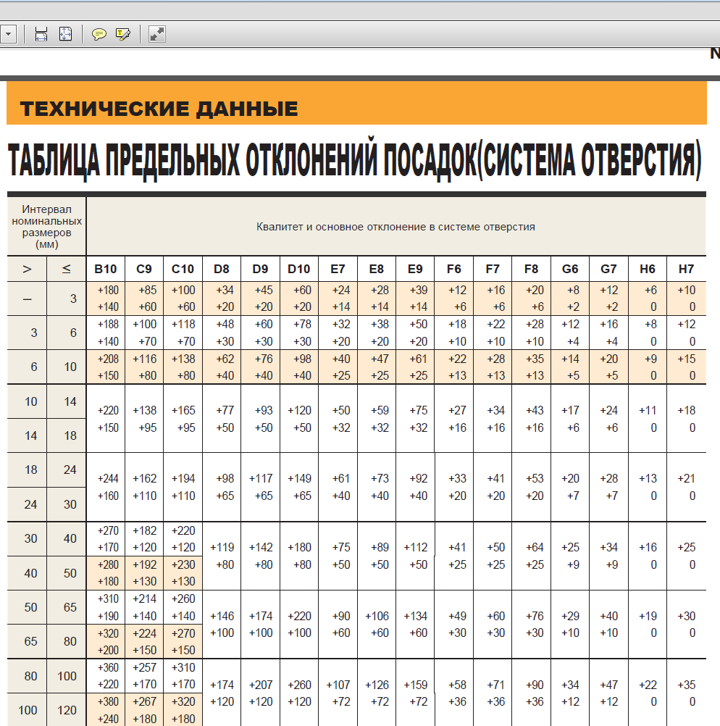Select the F8 column header

(x=532, y=269)
